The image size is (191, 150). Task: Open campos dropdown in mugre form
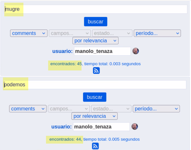pos(70,33)
